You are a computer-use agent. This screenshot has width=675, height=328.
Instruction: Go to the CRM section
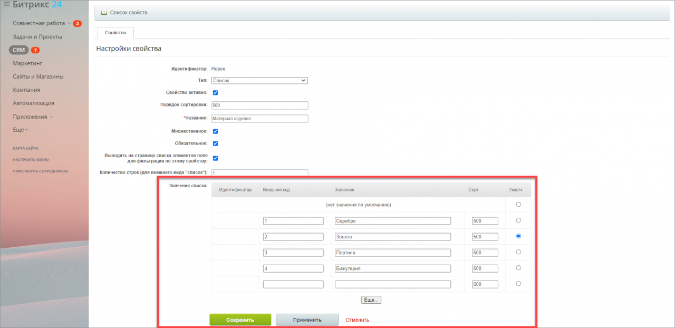19,50
